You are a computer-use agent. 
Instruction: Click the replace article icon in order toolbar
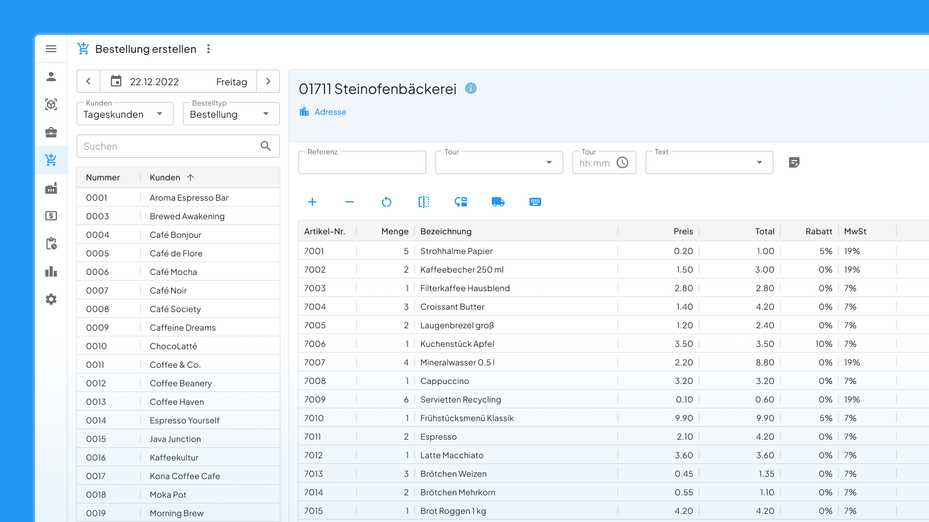pyautogui.click(x=461, y=202)
